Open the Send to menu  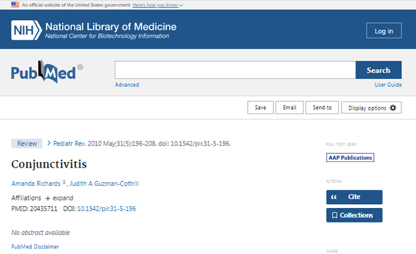tap(322, 108)
